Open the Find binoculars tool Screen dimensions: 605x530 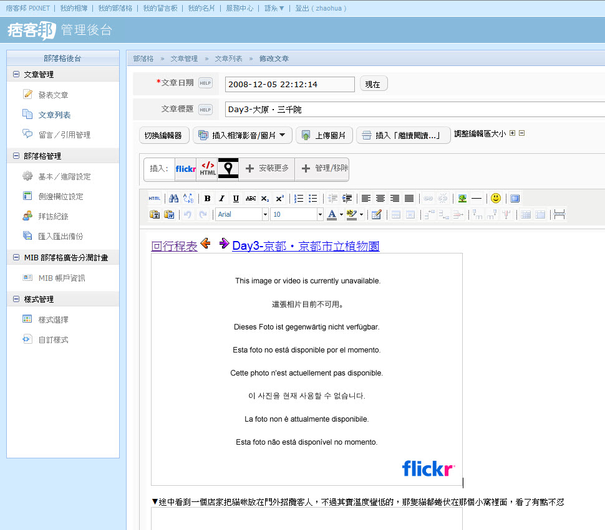coord(173,199)
